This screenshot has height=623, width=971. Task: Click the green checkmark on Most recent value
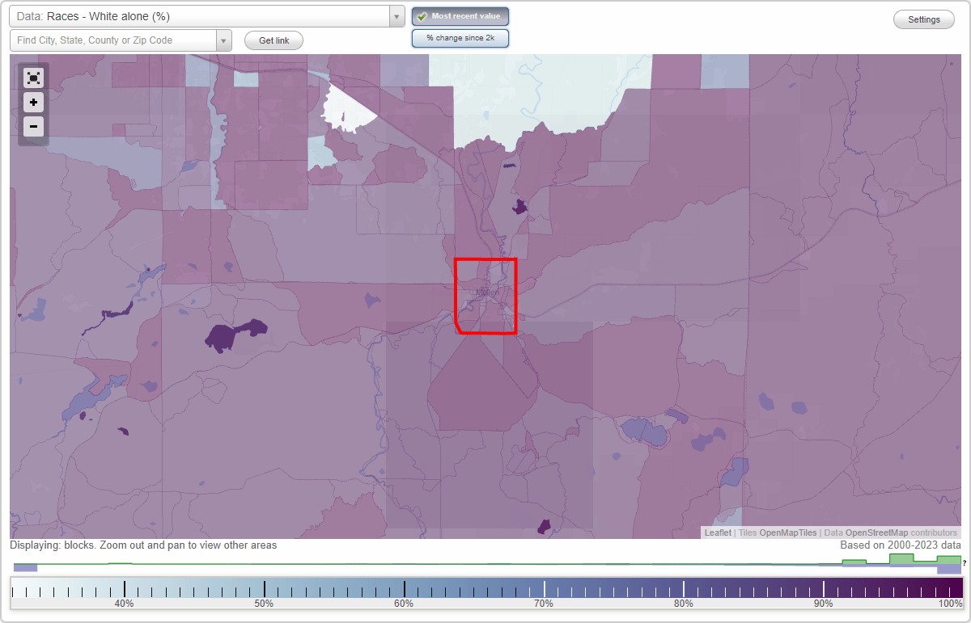click(421, 16)
